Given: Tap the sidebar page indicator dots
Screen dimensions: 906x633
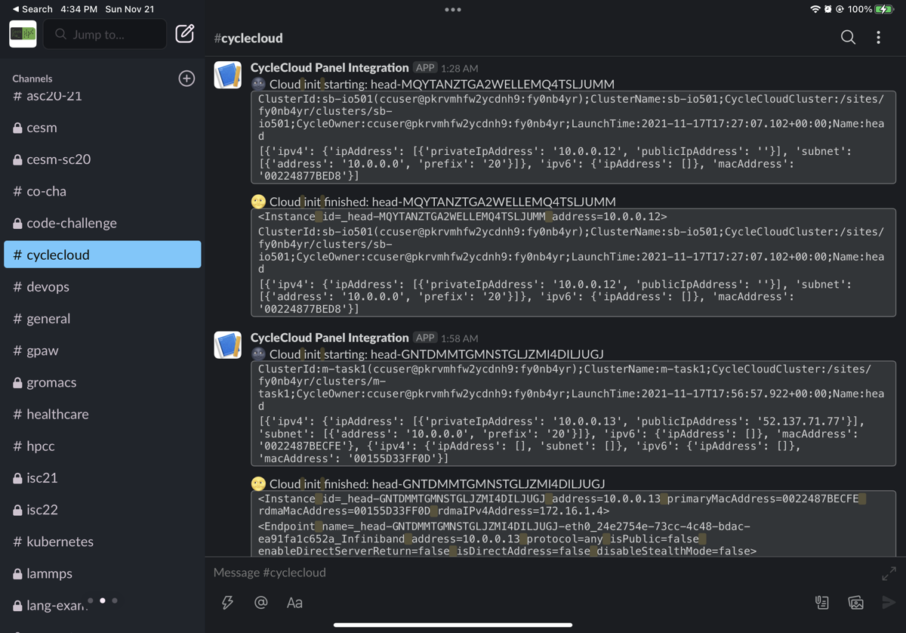Looking at the screenshot, I should pyautogui.click(x=103, y=601).
